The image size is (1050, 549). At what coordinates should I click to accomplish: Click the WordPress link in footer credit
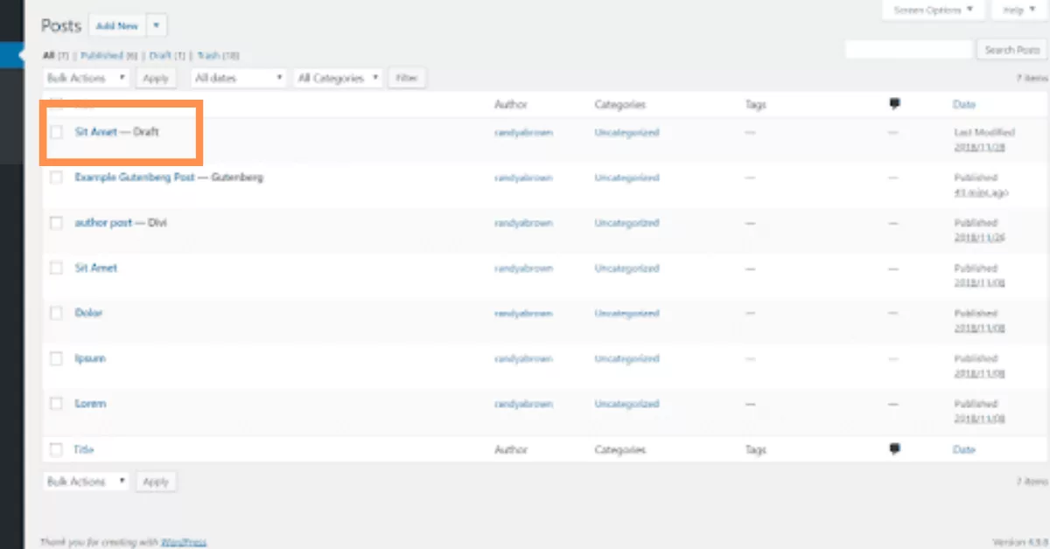coord(185,542)
